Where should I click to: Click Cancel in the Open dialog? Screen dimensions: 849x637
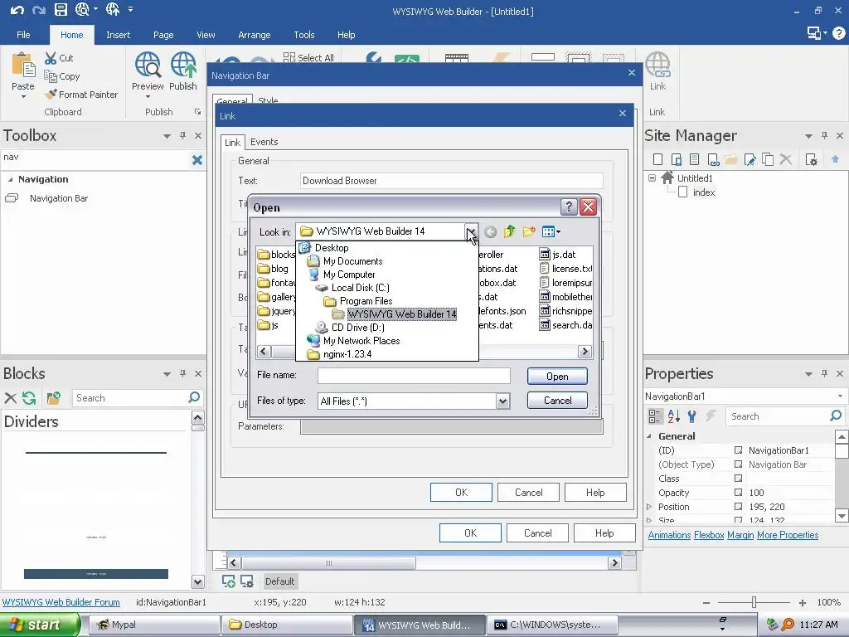pyautogui.click(x=557, y=401)
